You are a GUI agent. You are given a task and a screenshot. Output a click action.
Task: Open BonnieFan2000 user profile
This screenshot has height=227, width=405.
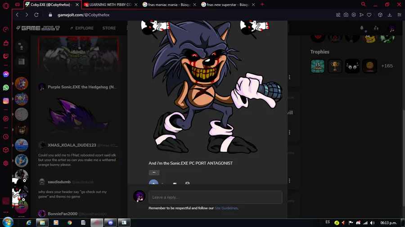click(63, 214)
